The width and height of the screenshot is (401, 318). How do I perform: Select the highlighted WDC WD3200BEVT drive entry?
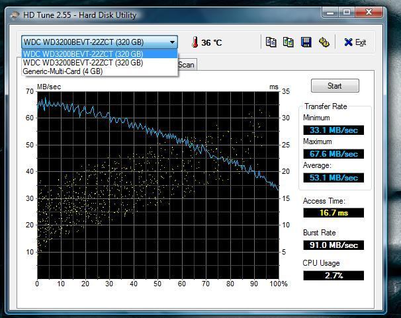click(100, 54)
